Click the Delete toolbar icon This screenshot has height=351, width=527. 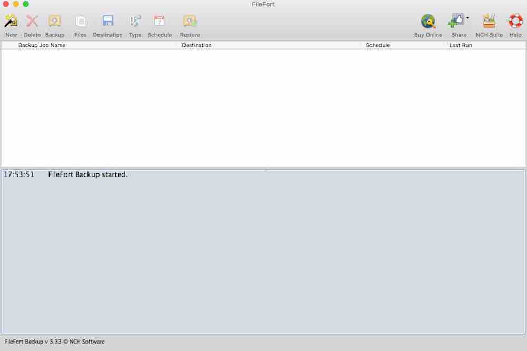[32, 22]
